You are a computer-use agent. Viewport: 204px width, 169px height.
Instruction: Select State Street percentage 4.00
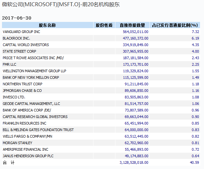(195, 51)
